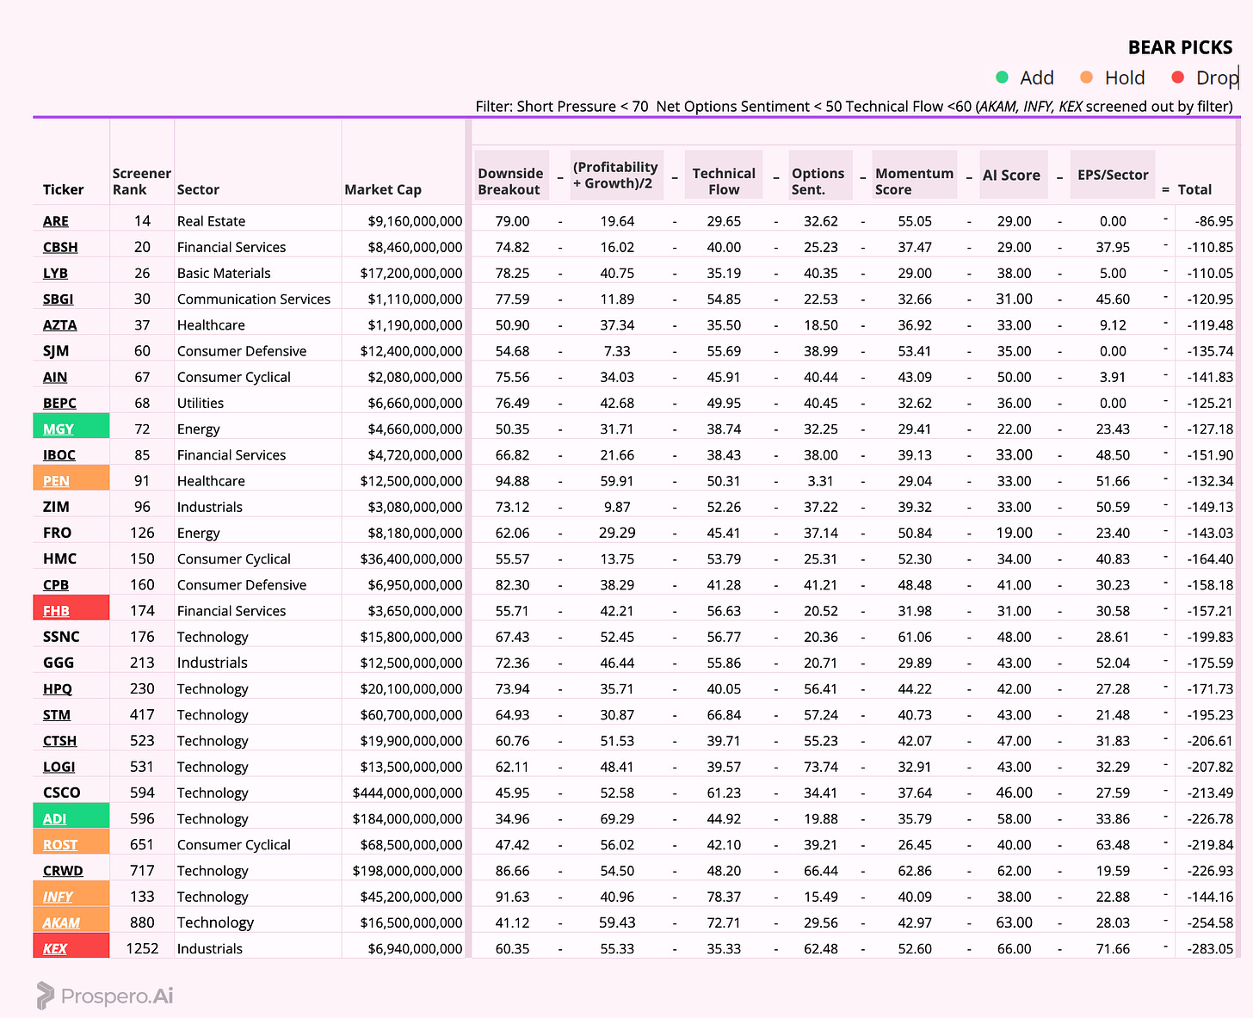The image size is (1253, 1018).
Task: Click the LOGI ticker link
Action: point(59,767)
